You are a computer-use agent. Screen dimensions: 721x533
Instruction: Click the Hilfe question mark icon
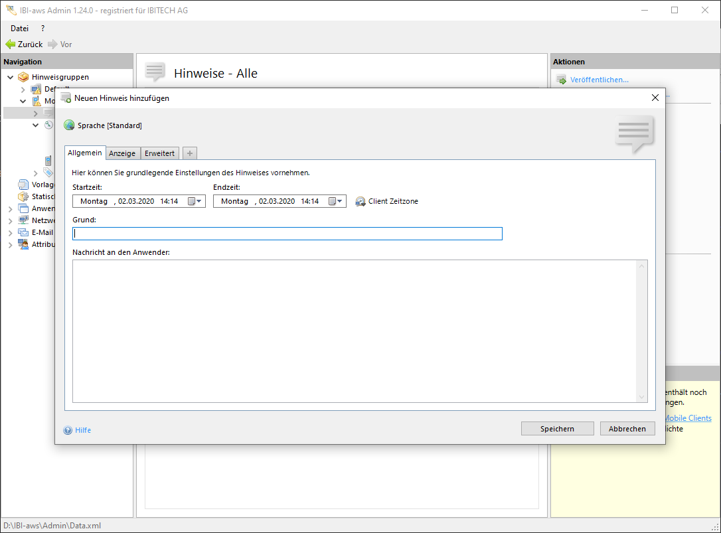coord(68,430)
